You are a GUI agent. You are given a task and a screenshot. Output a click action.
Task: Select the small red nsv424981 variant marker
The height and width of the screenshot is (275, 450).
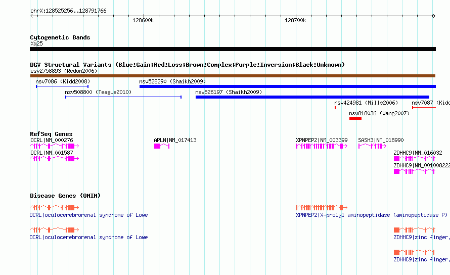(x=335, y=108)
